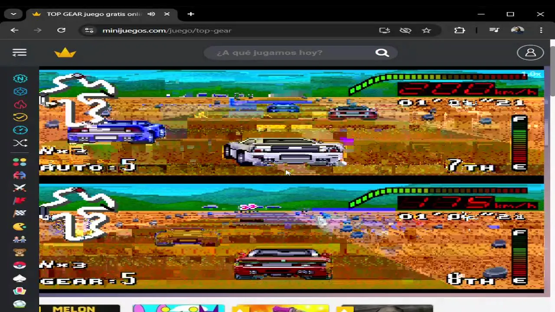The height and width of the screenshot is (312, 555).
Task: Open the blue compass sidebar icon
Action: pos(20,130)
